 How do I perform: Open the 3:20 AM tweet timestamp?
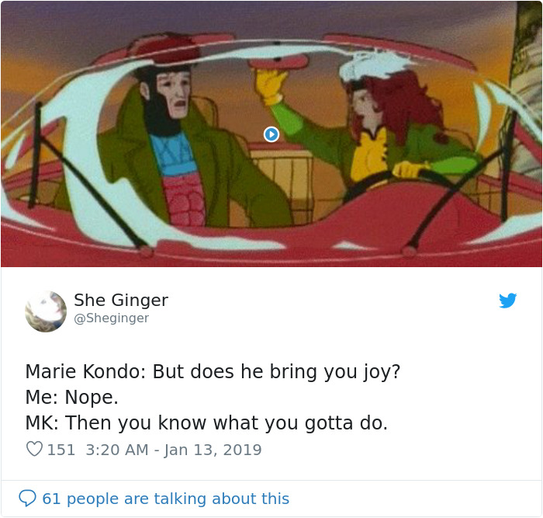pos(117,450)
